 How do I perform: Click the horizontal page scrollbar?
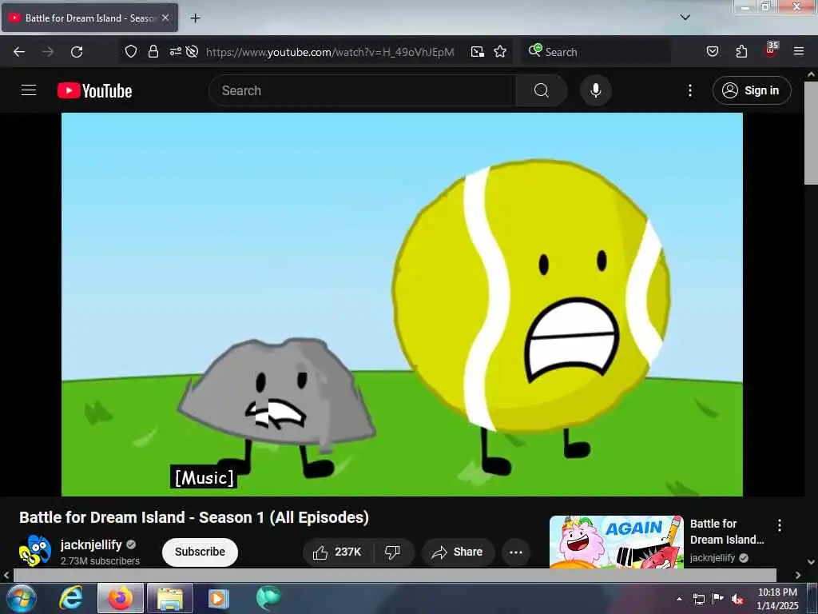[395, 575]
